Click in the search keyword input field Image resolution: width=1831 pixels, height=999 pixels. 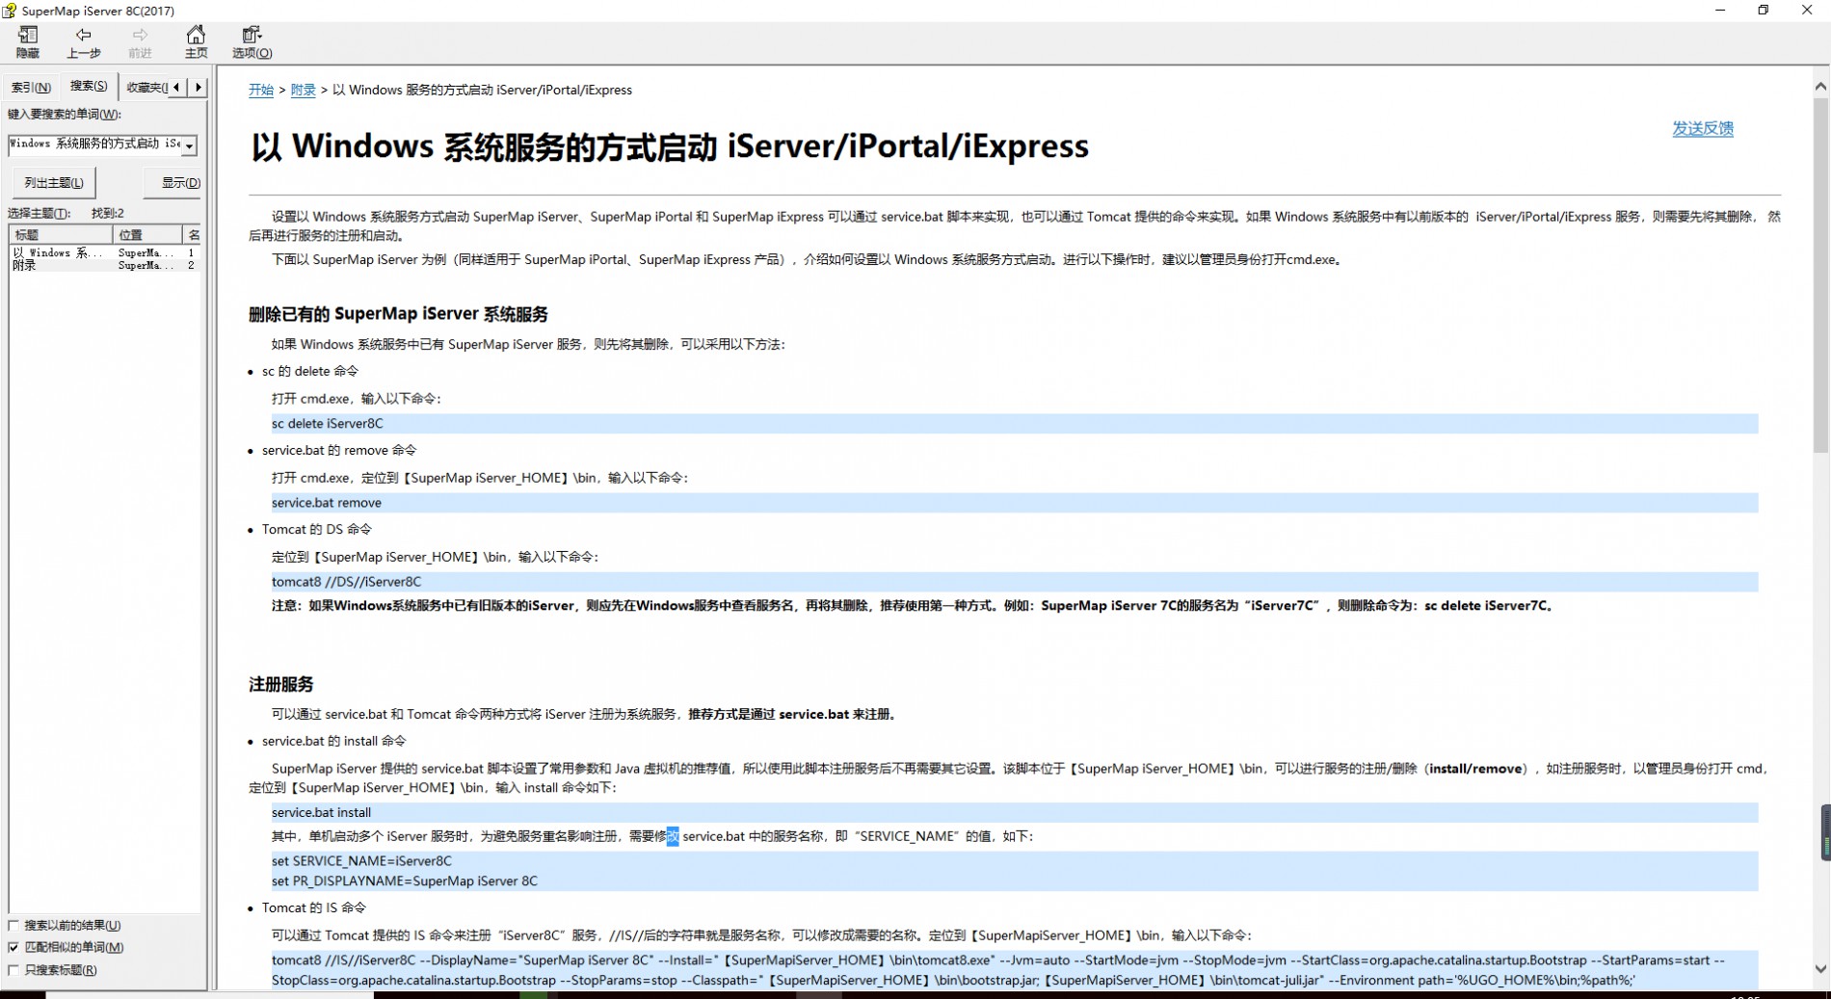94,145
